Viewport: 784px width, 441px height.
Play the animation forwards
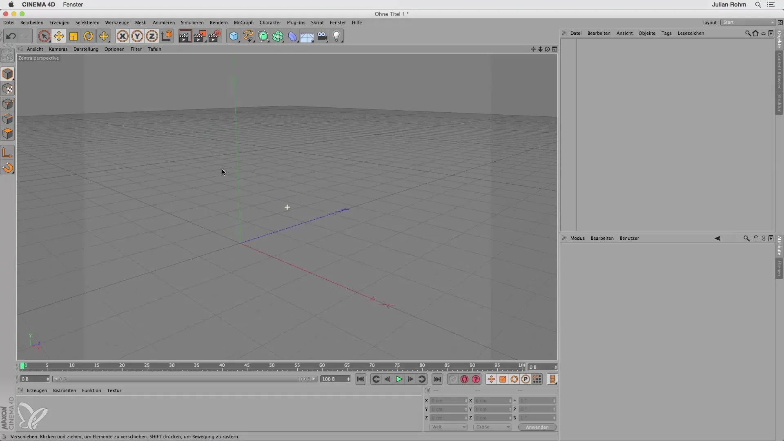pyautogui.click(x=399, y=379)
